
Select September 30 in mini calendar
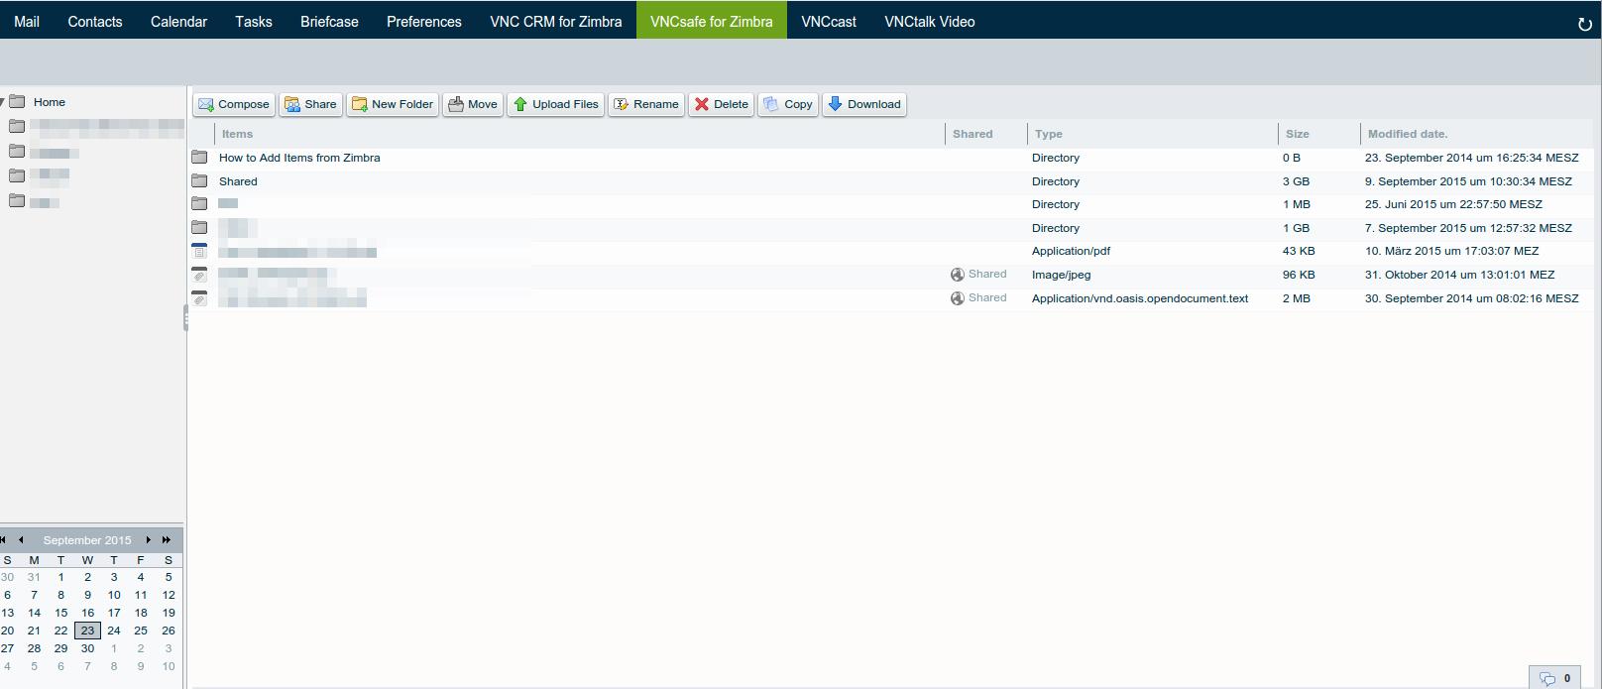pos(87,648)
